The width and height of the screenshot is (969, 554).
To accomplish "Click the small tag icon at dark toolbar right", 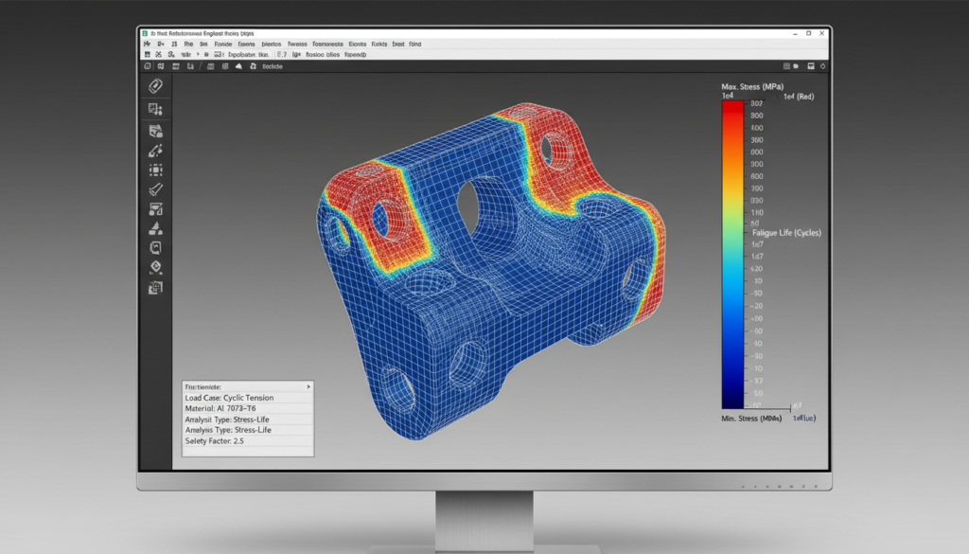I will (x=796, y=66).
